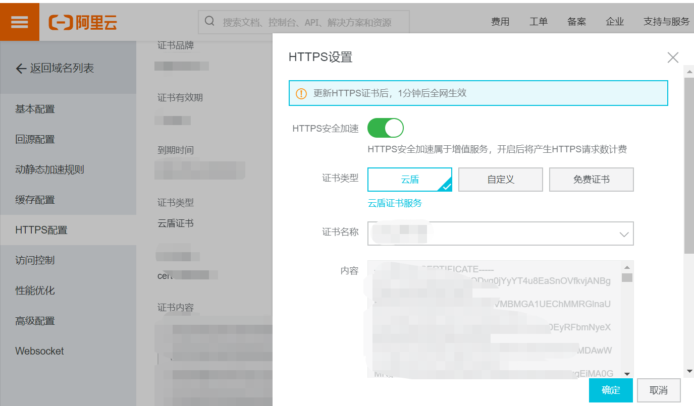Go to 访问控制 in the sidebar
The width and height of the screenshot is (694, 406).
(x=35, y=260)
